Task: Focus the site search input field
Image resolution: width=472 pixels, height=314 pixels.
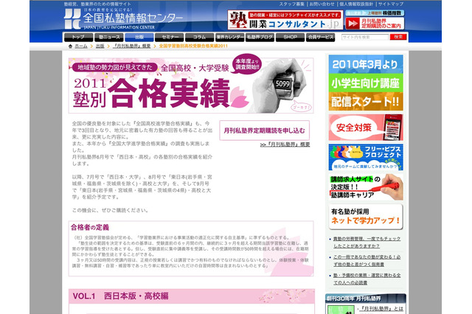Action: point(365,37)
